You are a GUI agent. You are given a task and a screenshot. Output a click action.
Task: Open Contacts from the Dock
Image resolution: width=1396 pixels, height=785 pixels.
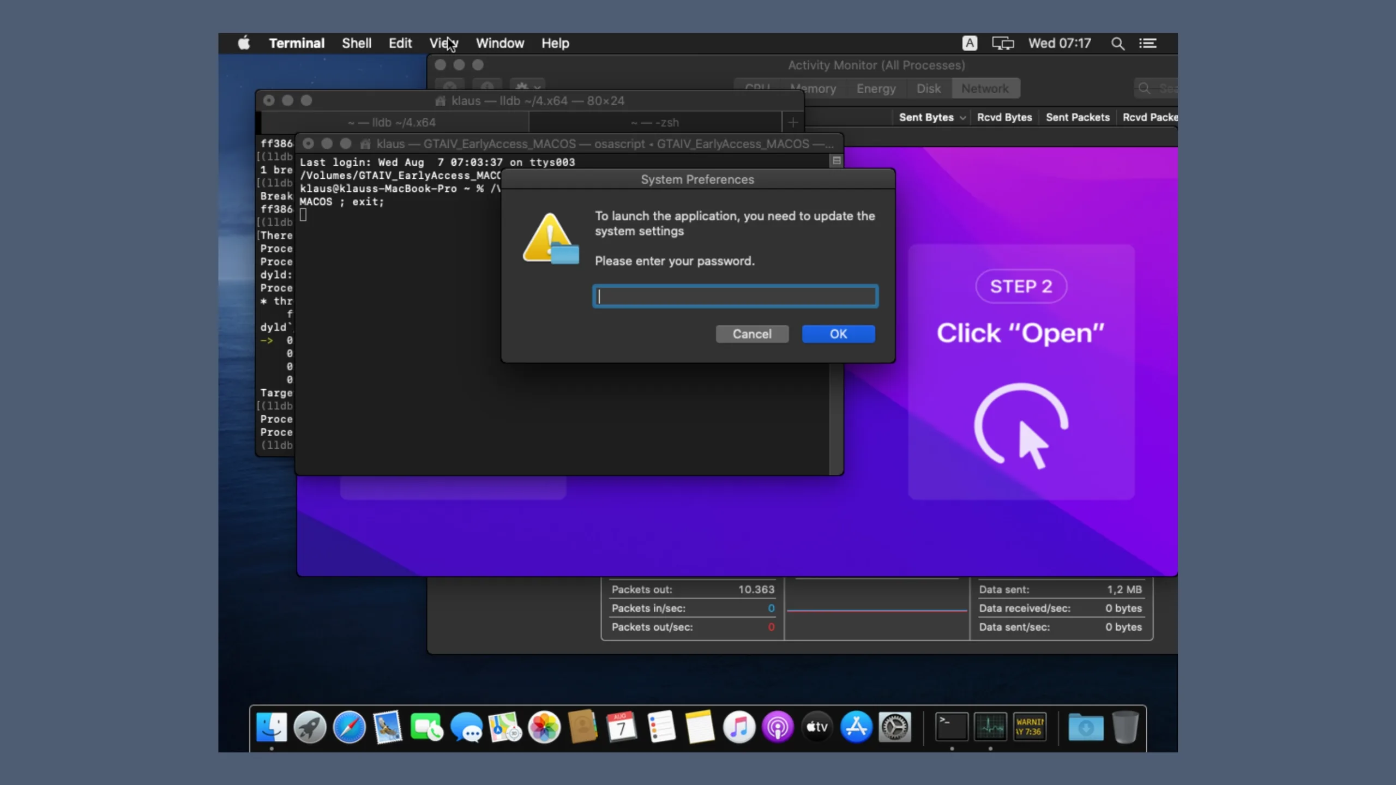click(x=583, y=727)
